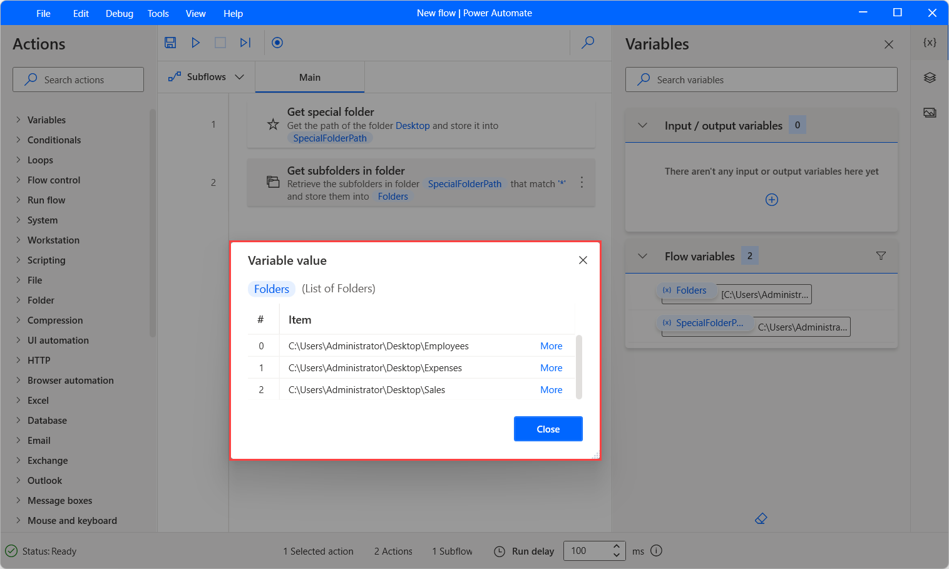
Task: Open the File menu
Action: [43, 13]
